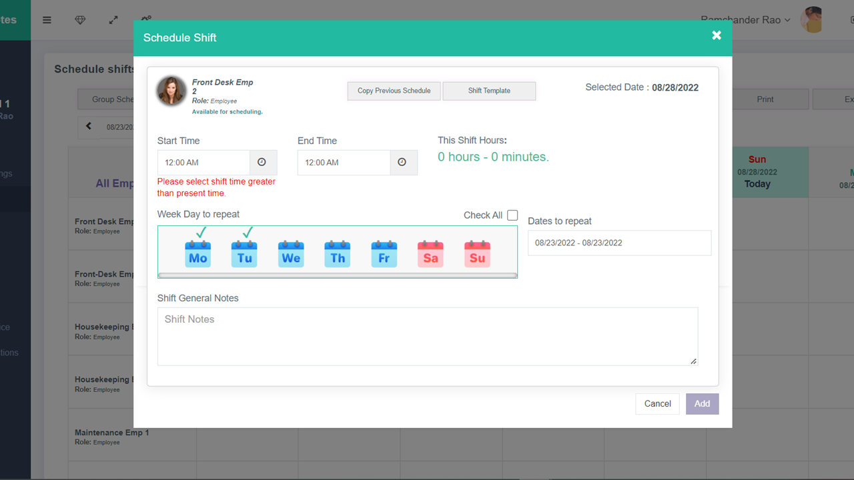Open the Shift Template options
Screen dimensions: 854x480
489,91
